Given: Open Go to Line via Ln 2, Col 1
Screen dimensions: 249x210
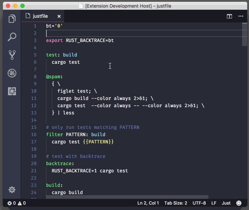Looking at the screenshot, I should coord(148,203).
